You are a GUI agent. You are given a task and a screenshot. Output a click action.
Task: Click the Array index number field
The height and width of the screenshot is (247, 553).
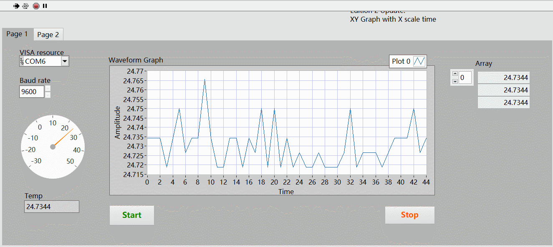[465, 77]
